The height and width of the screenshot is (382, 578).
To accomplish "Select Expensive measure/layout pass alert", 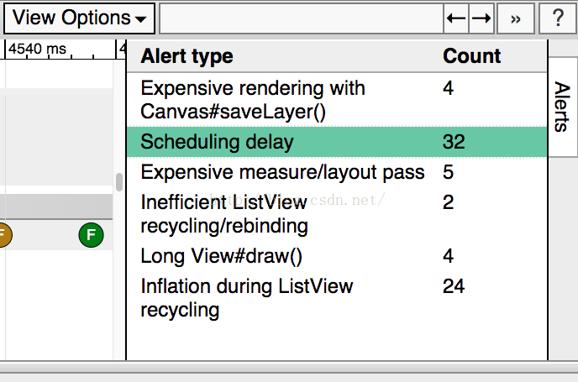I will click(x=337, y=172).
